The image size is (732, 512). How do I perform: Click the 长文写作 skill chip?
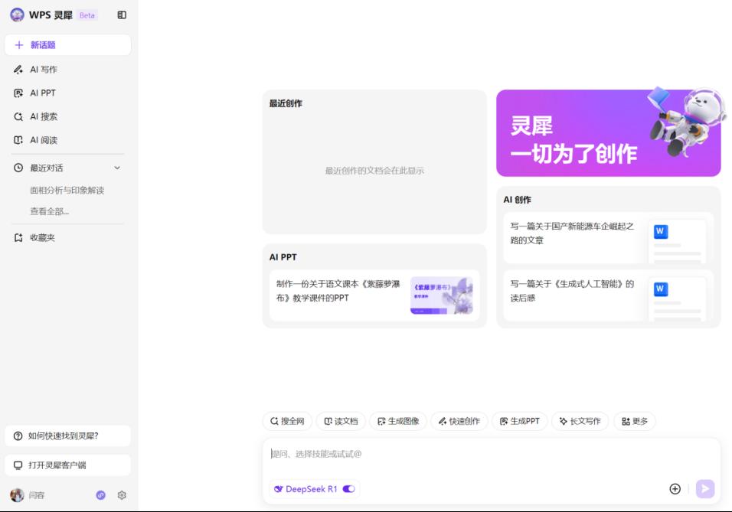tap(580, 421)
